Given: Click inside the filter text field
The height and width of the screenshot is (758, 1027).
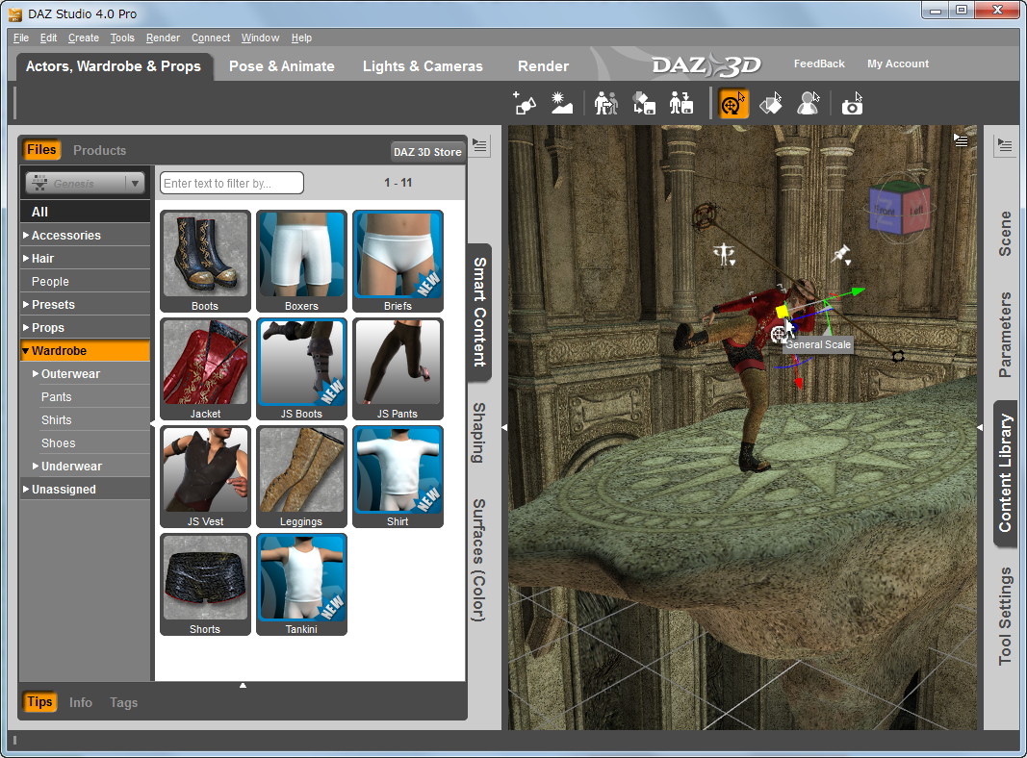Looking at the screenshot, I should coord(231,183).
